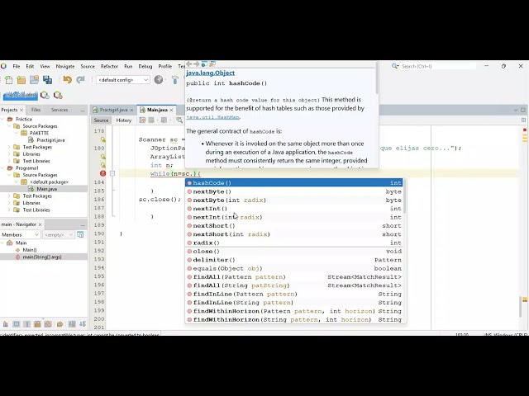The width and height of the screenshot is (529, 396).
Task: Open the Refactor menu
Action: click(x=109, y=66)
